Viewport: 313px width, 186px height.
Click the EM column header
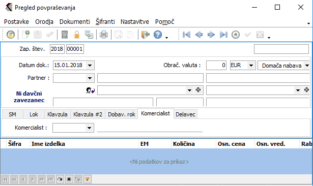[155, 144]
